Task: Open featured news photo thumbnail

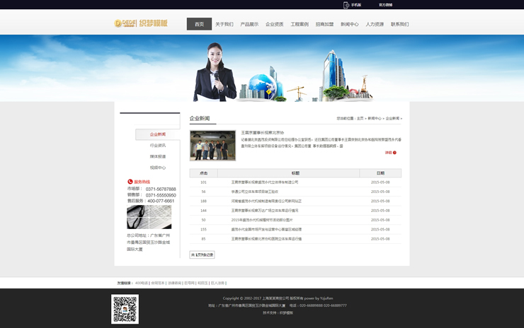Action: pos(212,146)
